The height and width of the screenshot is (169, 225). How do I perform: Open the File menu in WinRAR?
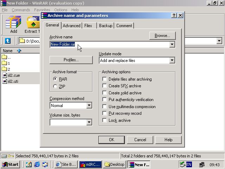(x=5, y=10)
